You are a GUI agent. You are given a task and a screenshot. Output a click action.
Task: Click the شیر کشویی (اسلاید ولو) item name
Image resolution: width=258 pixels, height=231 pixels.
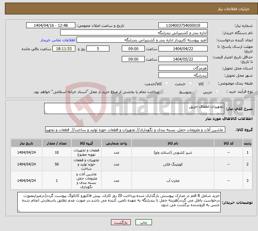point(173,152)
